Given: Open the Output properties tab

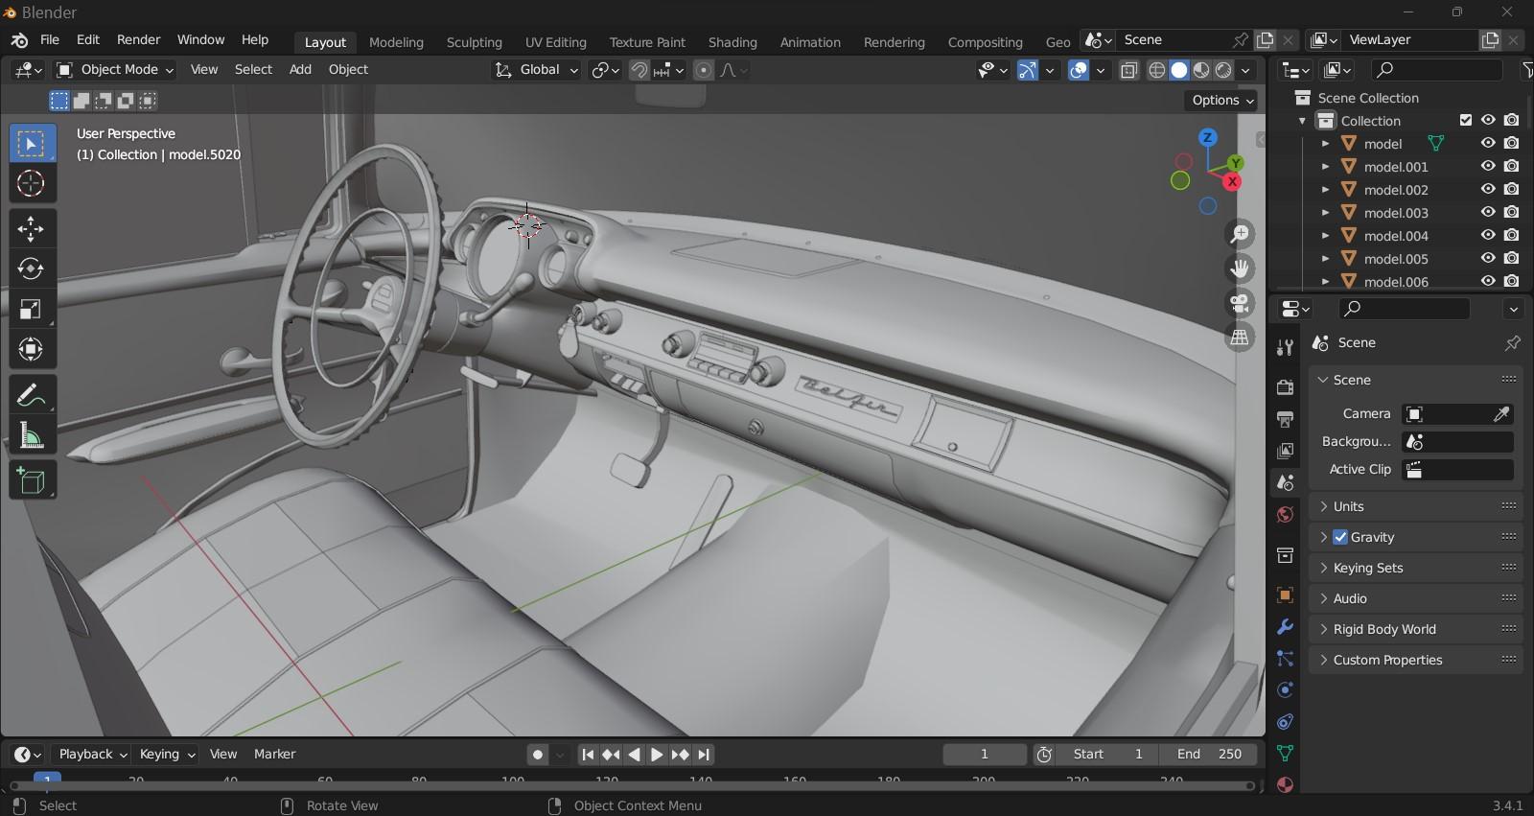Looking at the screenshot, I should coord(1286,419).
